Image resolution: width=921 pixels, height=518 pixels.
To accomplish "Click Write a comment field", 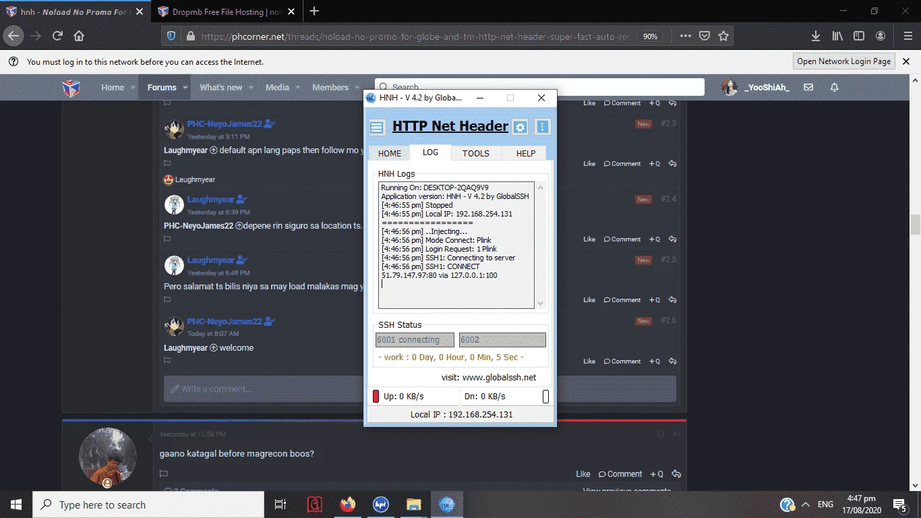I will pyautogui.click(x=420, y=389).
